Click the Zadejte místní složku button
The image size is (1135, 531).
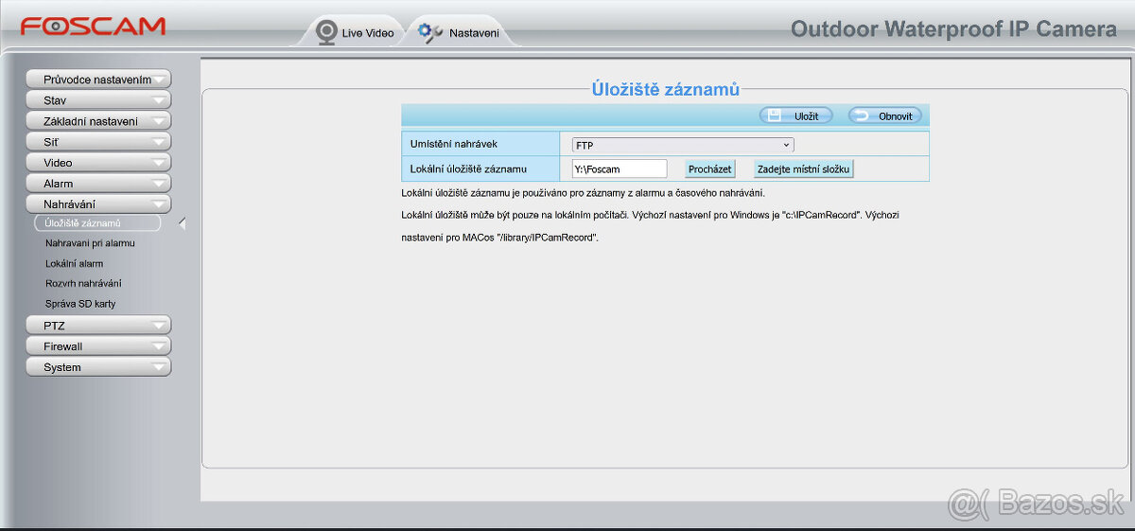tap(804, 169)
